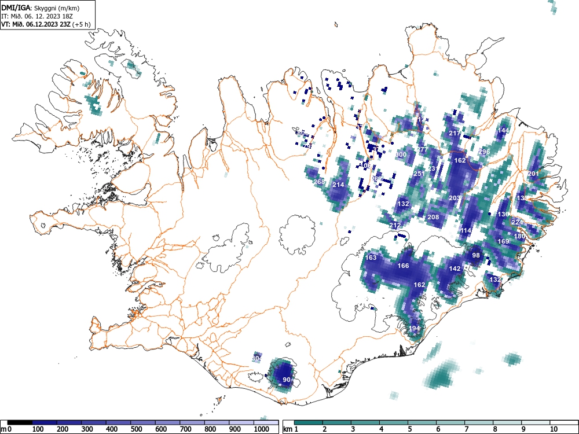Screen dimensions: 579x434
Task: Click the visibility value 163 on the map
Action: pyautogui.click(x=371, y=258)
